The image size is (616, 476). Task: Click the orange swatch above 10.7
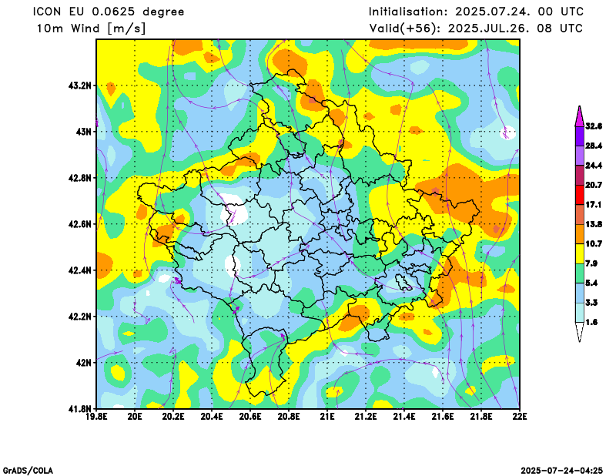tap(580, 234)
